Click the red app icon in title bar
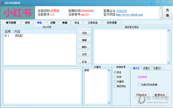The height and width of the screenshot is (108, 173). click(2, 3)
